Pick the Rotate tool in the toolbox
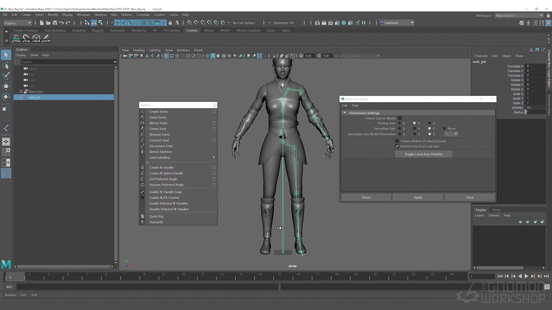552x310 pixels. click(x=6, y=97)
